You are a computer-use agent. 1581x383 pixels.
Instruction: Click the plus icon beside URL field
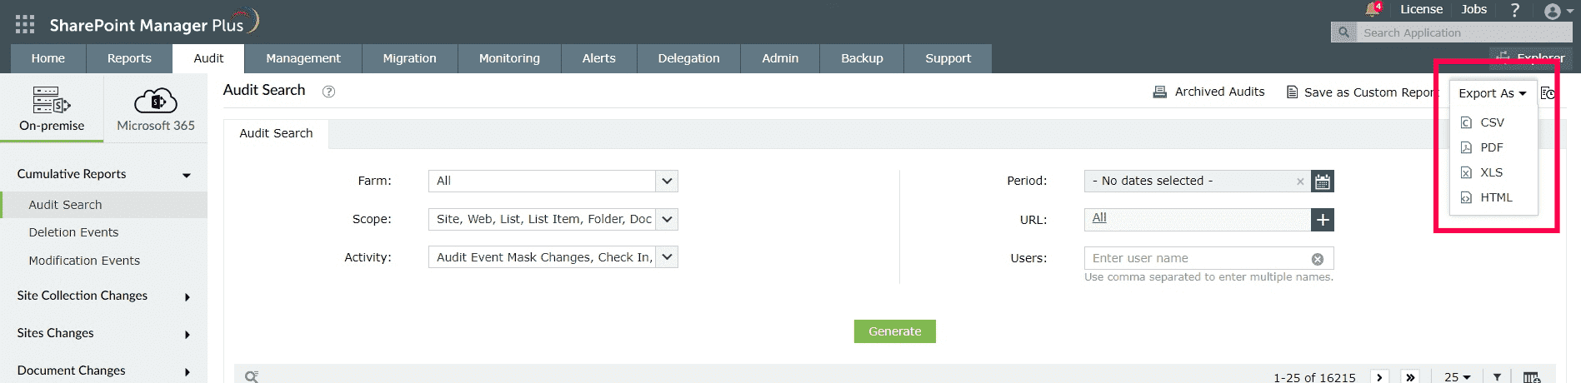point(1323,220)
